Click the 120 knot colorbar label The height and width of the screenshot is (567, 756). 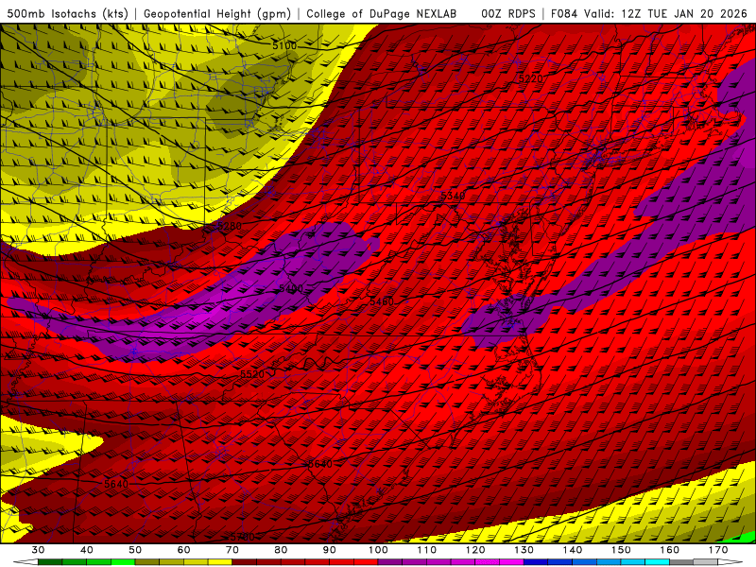475,550
